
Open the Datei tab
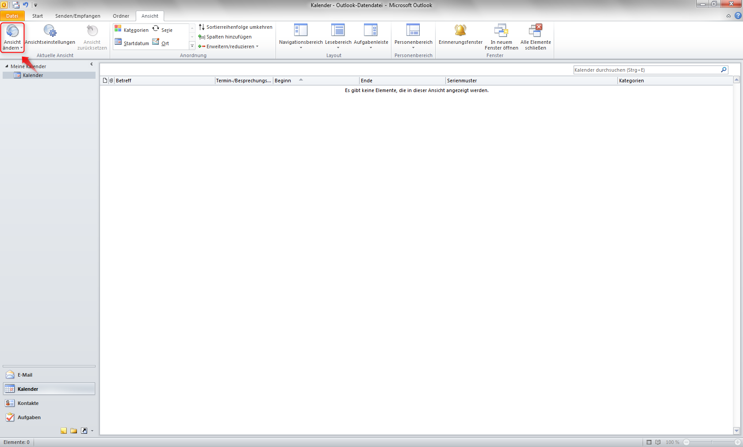[x=12, y=16]
